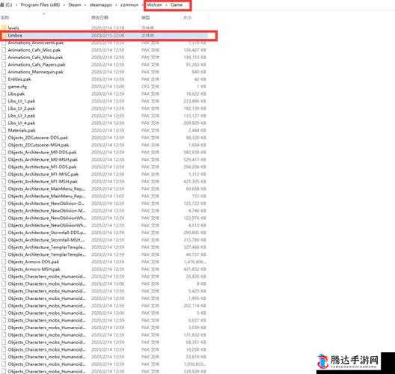Click the Objects_2DCutscene-MSH.pak file icon

click(x=4, y=145)
